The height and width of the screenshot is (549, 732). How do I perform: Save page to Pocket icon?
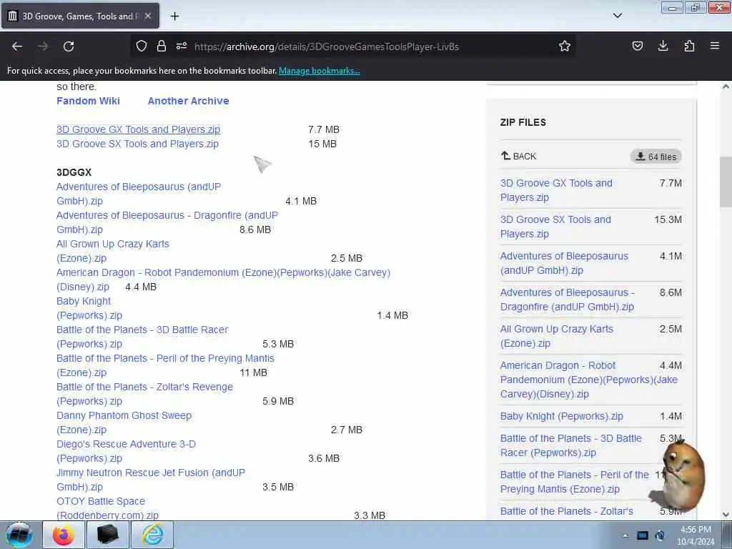click(637, 46)
